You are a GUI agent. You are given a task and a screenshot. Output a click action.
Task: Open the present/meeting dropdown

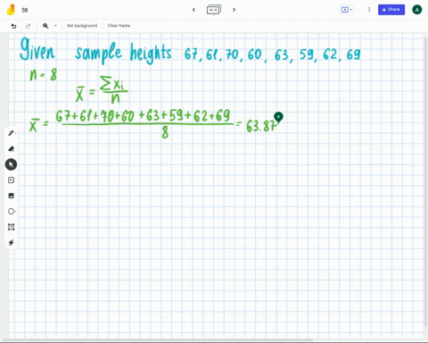346,10
